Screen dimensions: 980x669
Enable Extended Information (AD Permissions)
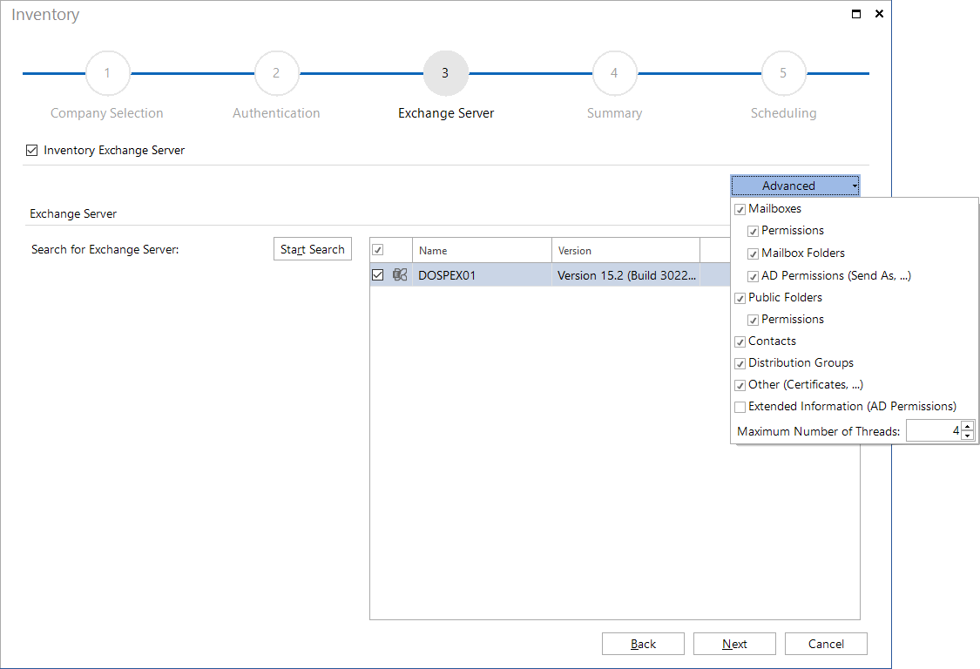click(740, 408)
